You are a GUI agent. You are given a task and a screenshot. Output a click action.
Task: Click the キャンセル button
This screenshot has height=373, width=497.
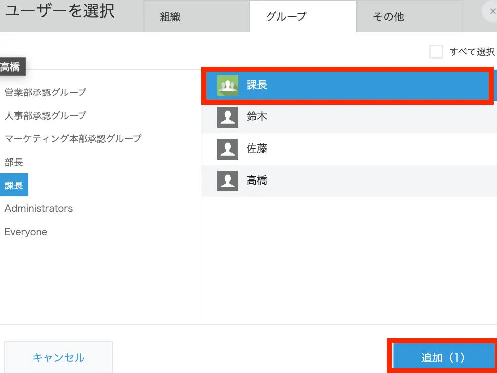(59, 357)
